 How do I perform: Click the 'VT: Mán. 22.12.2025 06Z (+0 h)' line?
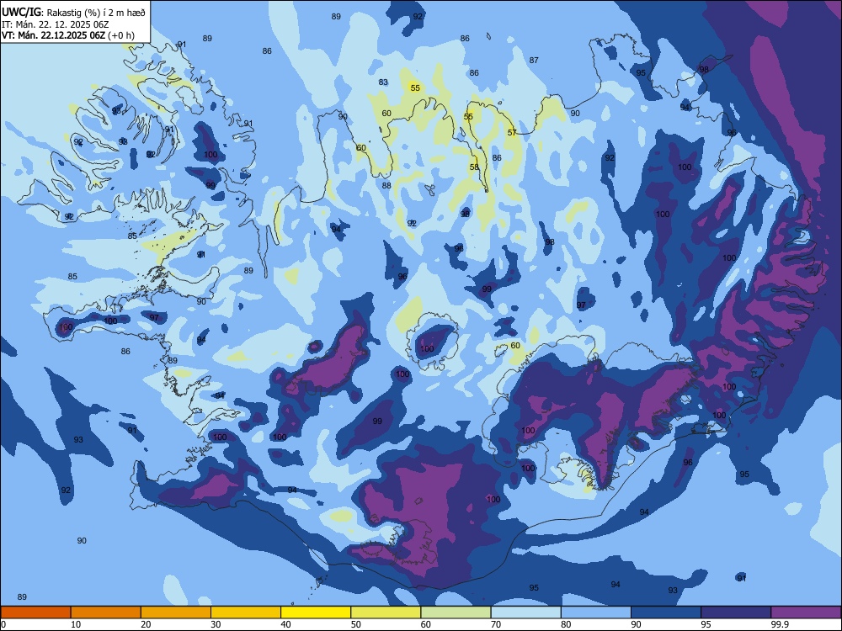tap(68, 35)
